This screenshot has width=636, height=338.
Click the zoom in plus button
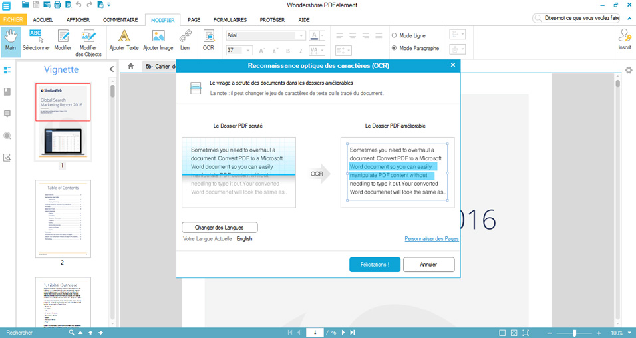(599, 333)
